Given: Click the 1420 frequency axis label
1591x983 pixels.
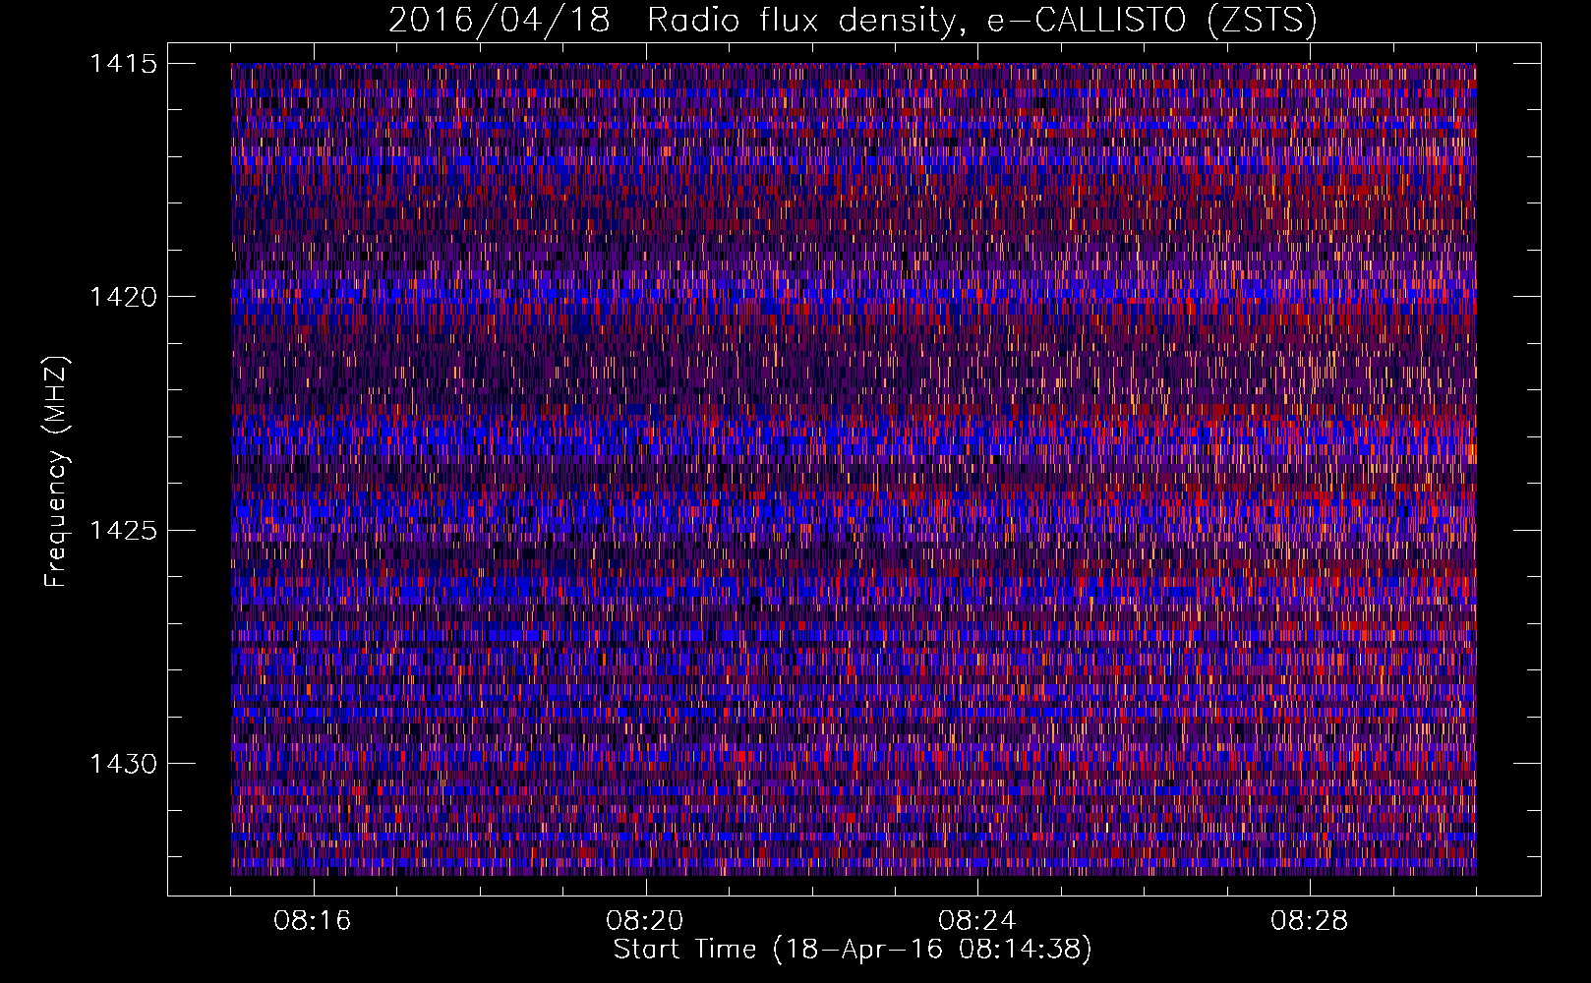Looking at the screenshot, I should [123, 297].
